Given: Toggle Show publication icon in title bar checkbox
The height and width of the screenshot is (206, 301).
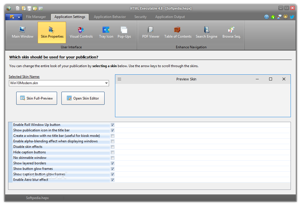Looking at the screenshot, I should pos(112,130).
